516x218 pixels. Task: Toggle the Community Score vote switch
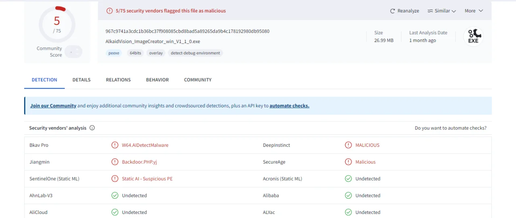coord(73,51)
